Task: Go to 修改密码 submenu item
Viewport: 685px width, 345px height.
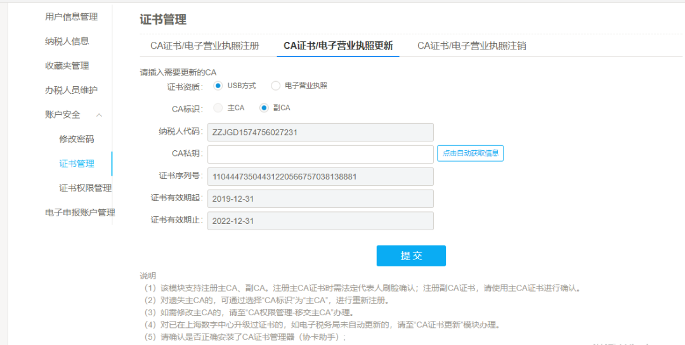Action: pos(77,140)
